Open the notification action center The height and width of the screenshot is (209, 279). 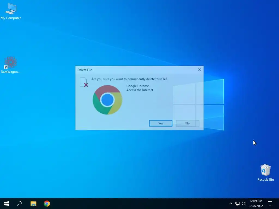[270, 204]
